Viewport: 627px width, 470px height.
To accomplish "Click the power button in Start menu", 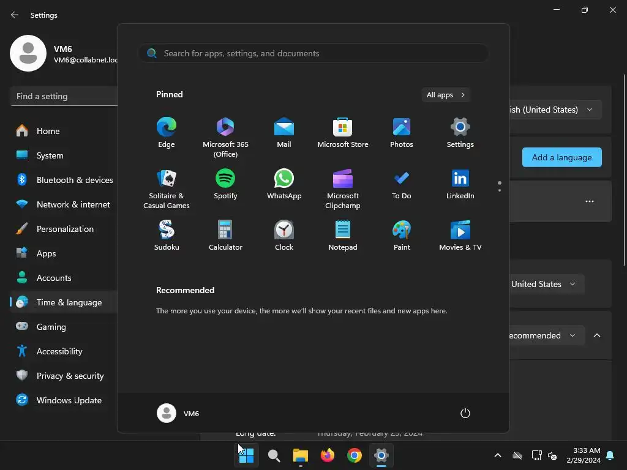I will pyautogui.click(x=465, y=413).
